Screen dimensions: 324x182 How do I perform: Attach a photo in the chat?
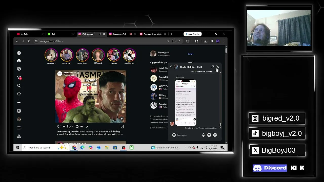click(x=209, y=135)
